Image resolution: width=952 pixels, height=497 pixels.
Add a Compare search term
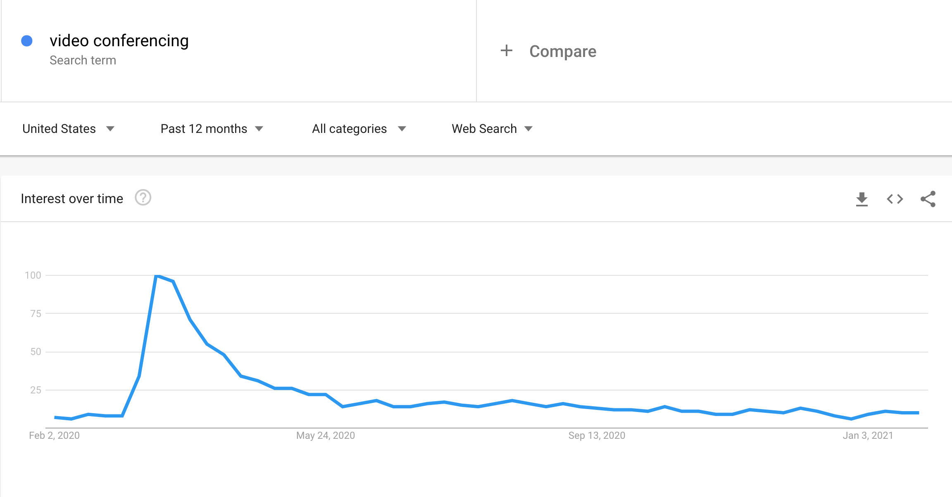coord(563,51)
